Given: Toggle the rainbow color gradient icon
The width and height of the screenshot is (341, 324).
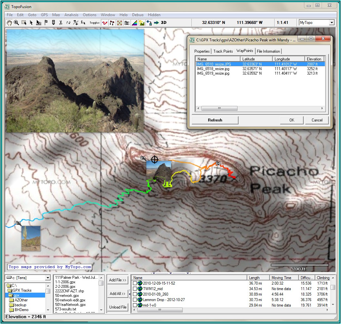Looking at the screenshot, I should pyautogui.click(x=134, y=23).
